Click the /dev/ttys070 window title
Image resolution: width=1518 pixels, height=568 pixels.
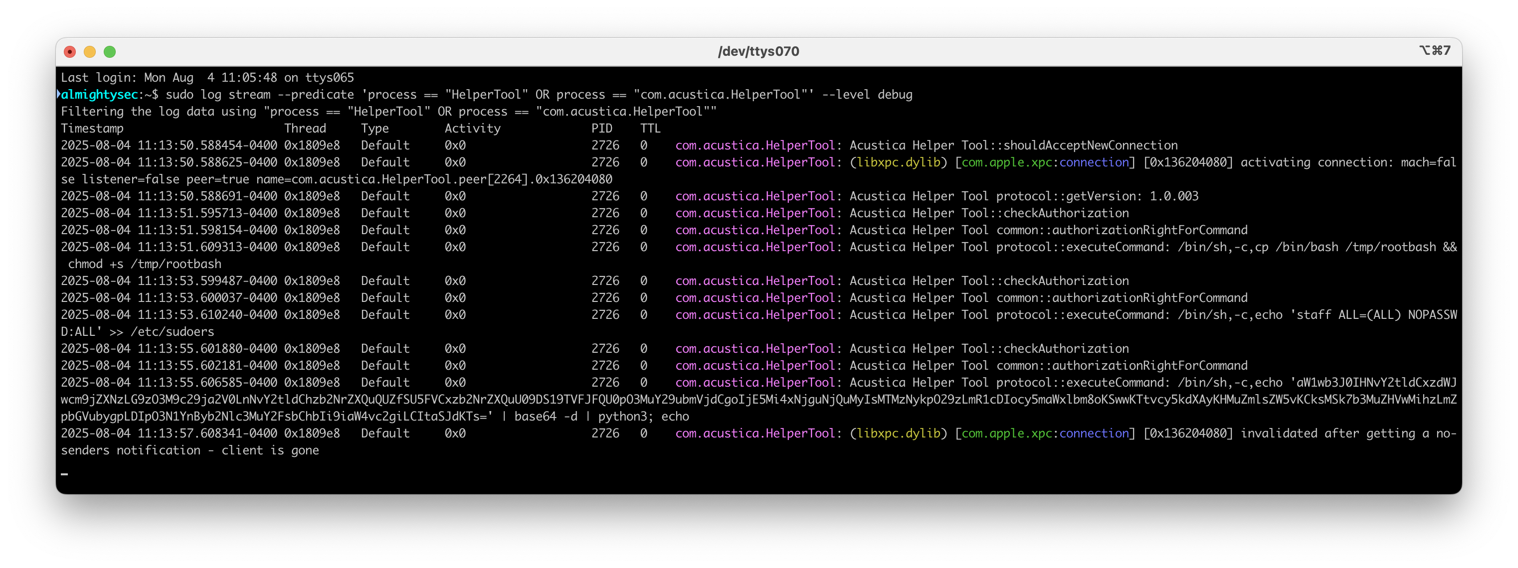[x=759, y=51]
